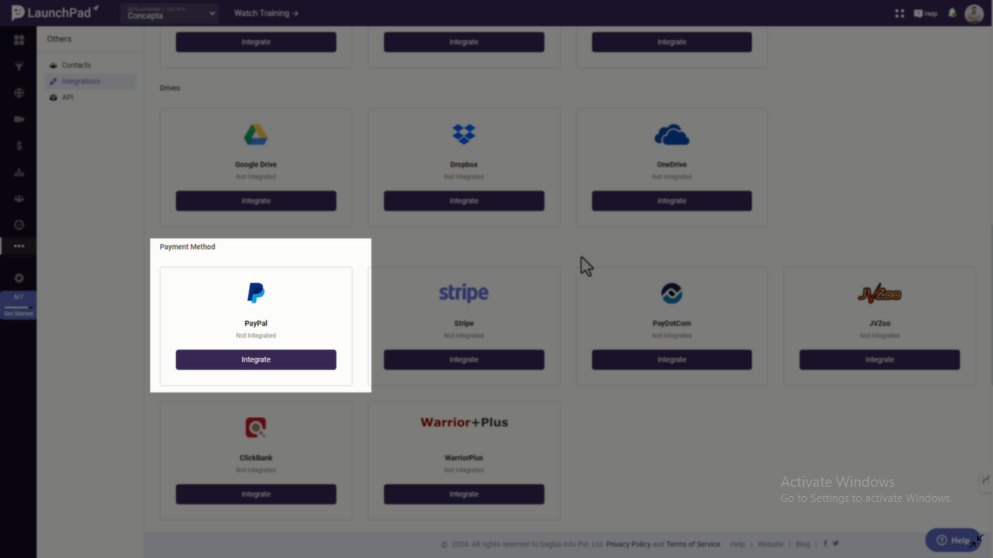
Task: Open the dashboard grid icon in sidebar
Action: click(19, 40)
